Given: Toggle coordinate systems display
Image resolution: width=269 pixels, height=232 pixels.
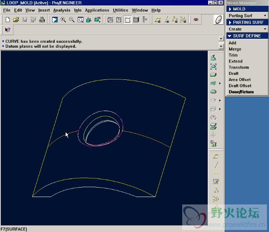Looking at the screenshot, I should (183, 20).
